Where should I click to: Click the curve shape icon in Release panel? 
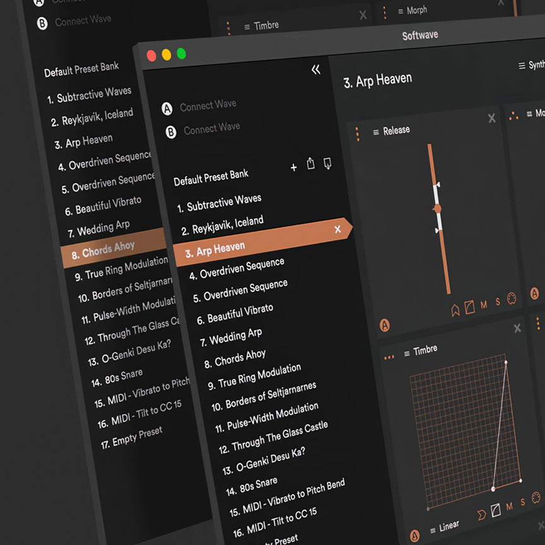pyautogui.click(x=469, y=307)
